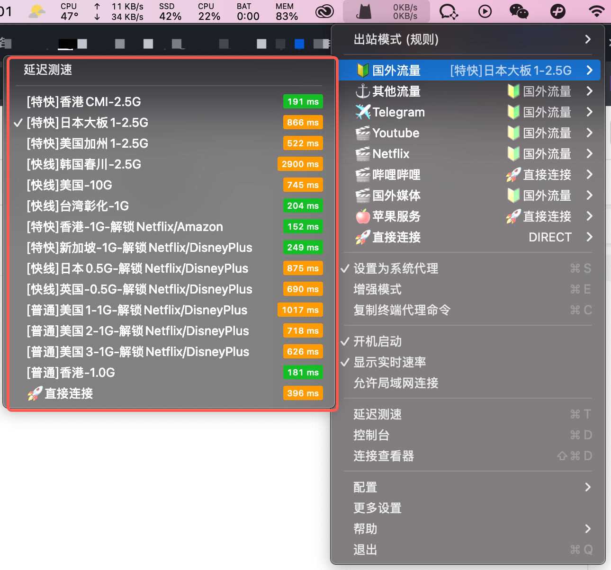The height and width of the screenshot is (570, 611).
Task: Toggle 设置为系统代理 option
Action: (395, 268)
